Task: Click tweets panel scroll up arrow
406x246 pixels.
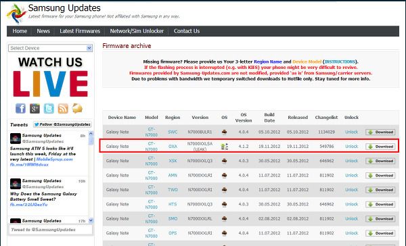Action: [x=91, y=134]
